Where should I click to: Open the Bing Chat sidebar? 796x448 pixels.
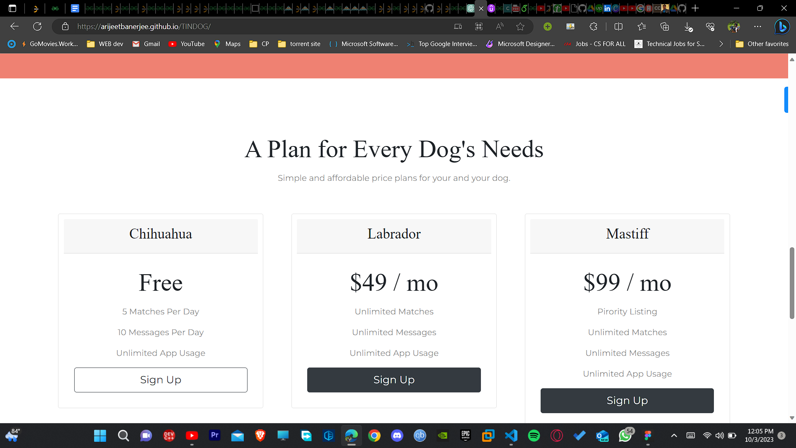[x=782, y=27]
